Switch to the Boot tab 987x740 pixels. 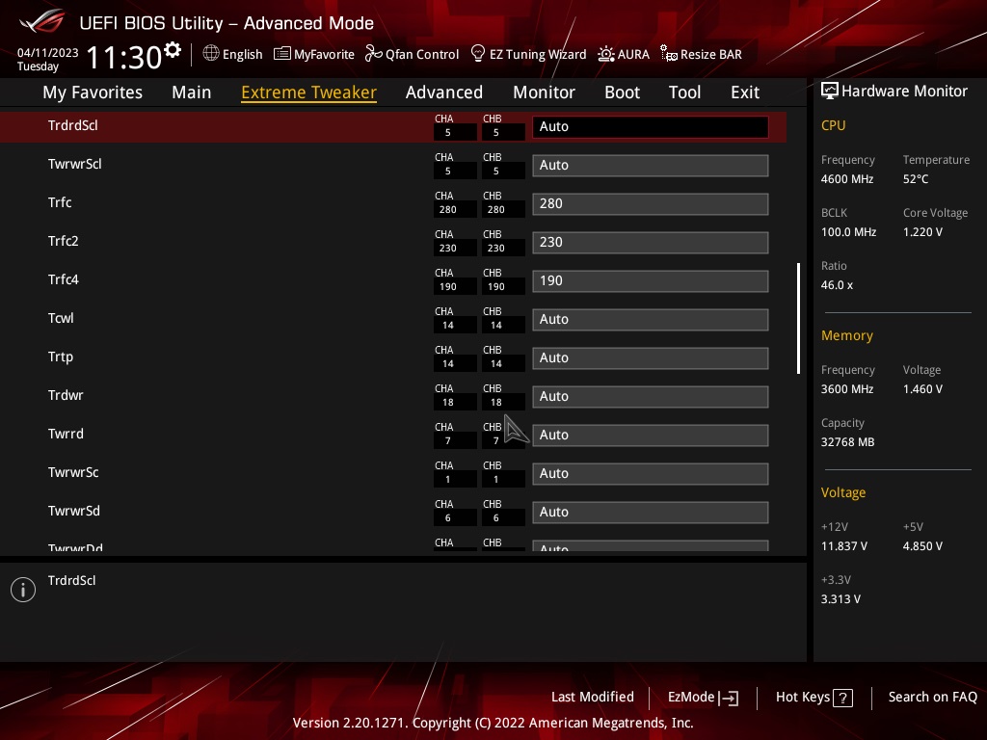pos(622,92)
